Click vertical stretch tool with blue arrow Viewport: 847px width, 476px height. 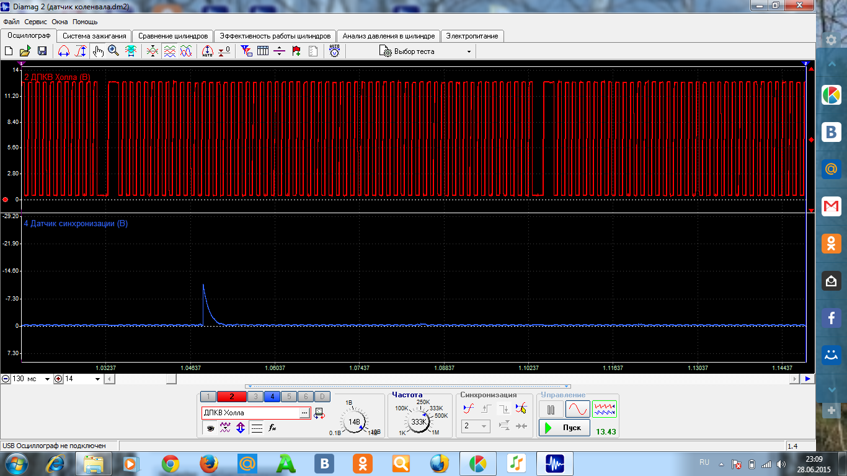click(81, 51)
